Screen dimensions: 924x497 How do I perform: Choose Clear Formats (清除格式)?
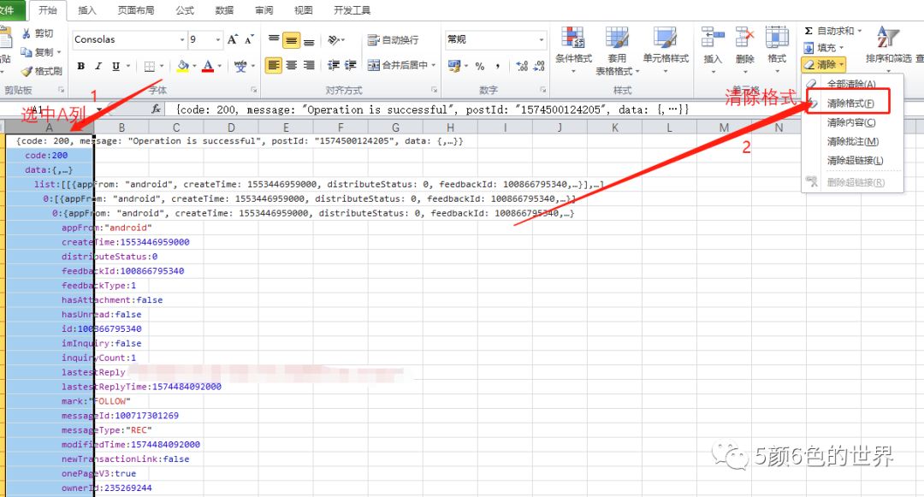pos(850,103)
